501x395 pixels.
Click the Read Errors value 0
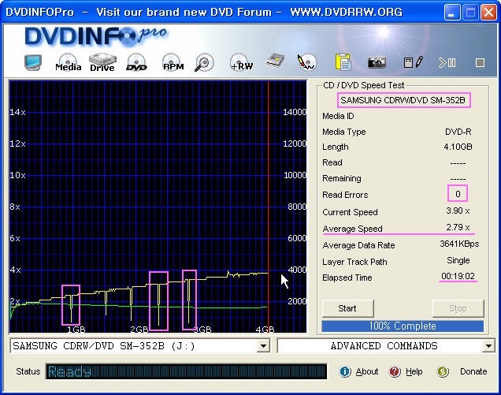tap(458, 194)
